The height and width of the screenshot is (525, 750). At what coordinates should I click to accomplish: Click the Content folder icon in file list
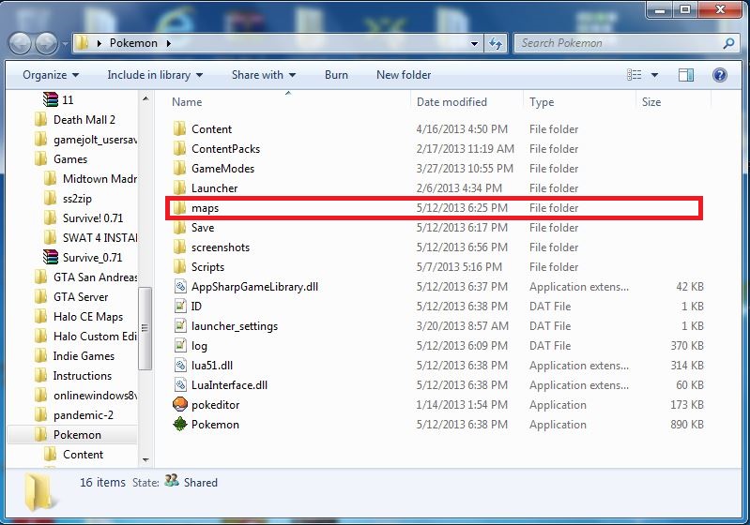180,129
